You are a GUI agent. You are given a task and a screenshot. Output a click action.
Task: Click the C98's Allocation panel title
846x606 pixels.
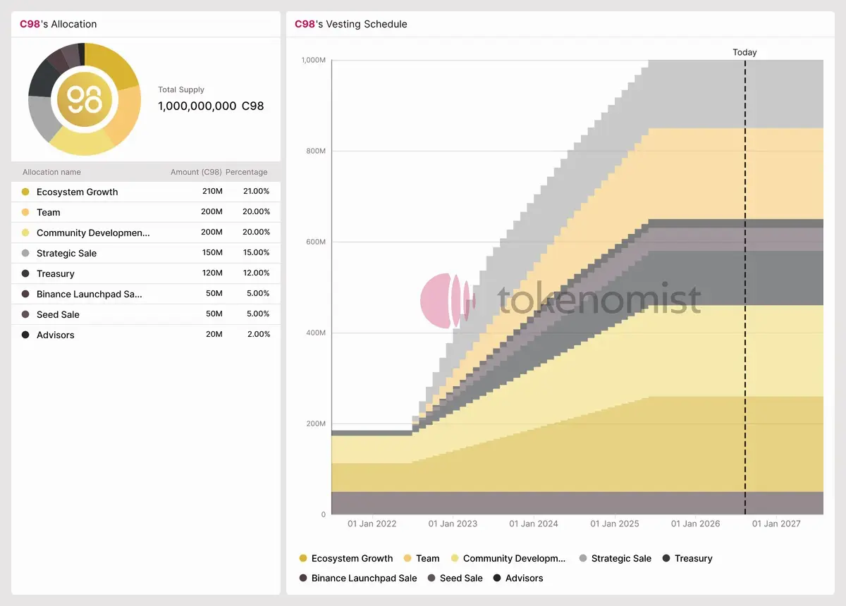[x=59, y=24]
